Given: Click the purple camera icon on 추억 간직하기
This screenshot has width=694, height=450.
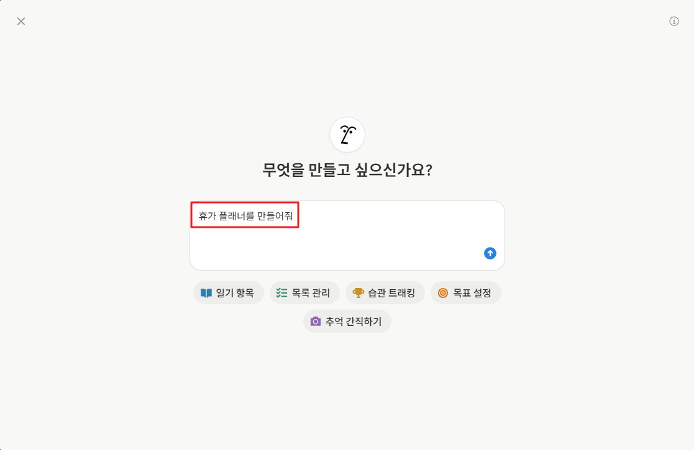Looking at the screenshot, I should (x=314, y=321).
